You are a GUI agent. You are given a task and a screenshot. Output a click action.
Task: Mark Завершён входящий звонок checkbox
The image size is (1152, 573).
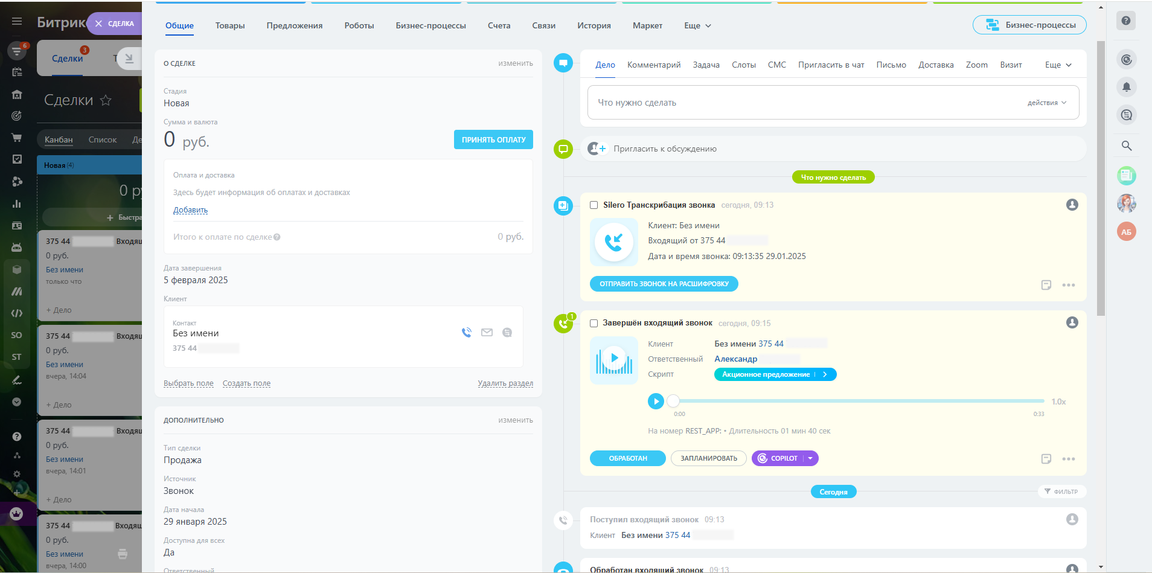point(594,324)
